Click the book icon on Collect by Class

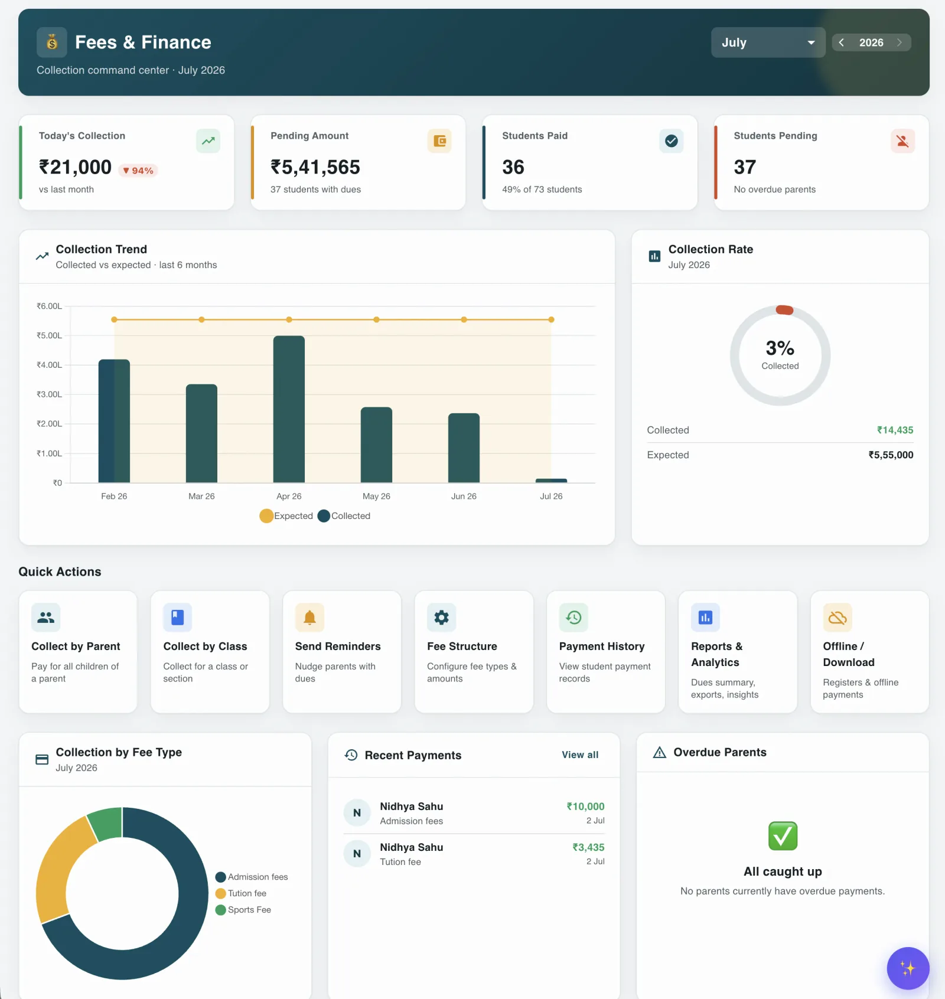[177, 618]
